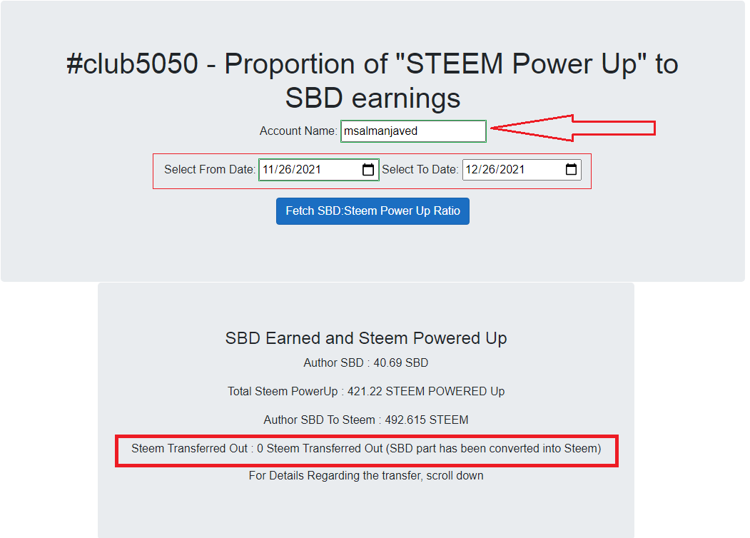Open the To Date calendar picker icon
The height and width of the screenshot is (538, 750).
(571, 169)
